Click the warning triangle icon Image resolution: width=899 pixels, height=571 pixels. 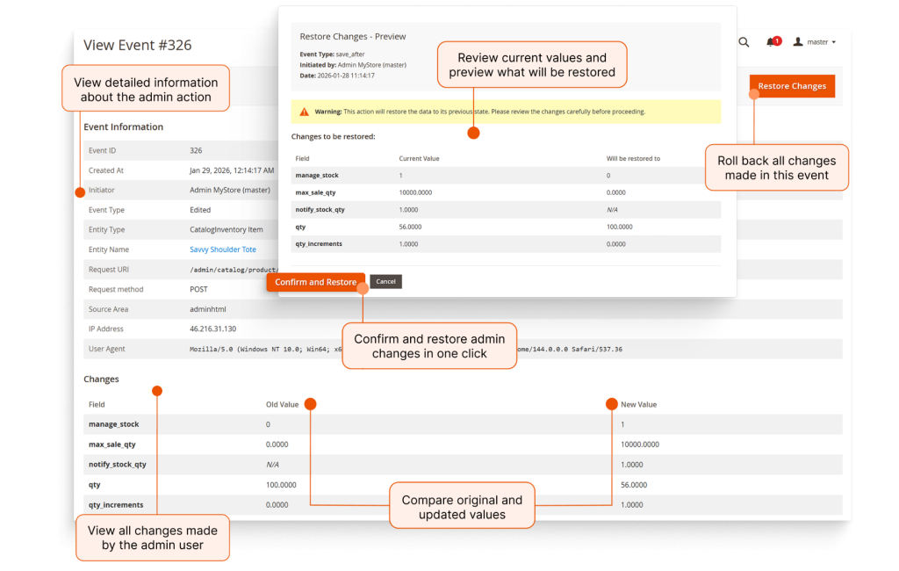pos(304,112)
